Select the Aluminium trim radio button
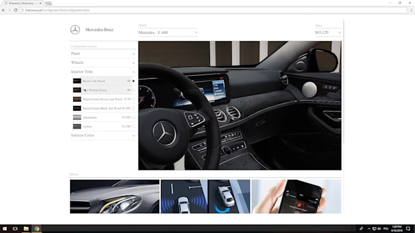 coord(134,117)
